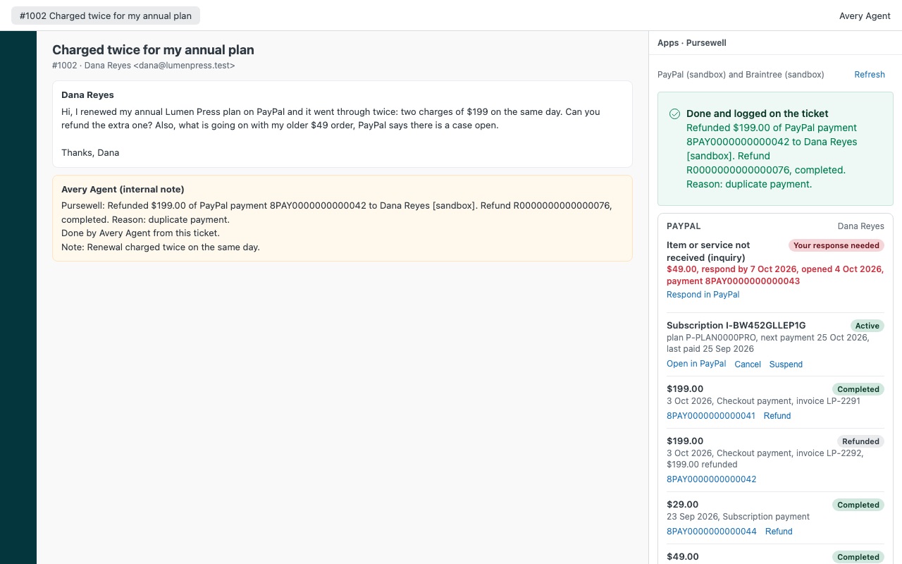This screenshot has height=564, width=902.
Task: Click the Completed badge on the $29.00 payment
Action: coord(858,505)
